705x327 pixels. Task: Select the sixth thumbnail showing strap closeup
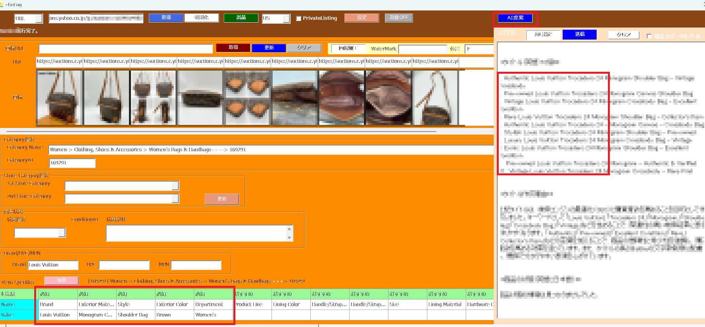tap(294, 97)
